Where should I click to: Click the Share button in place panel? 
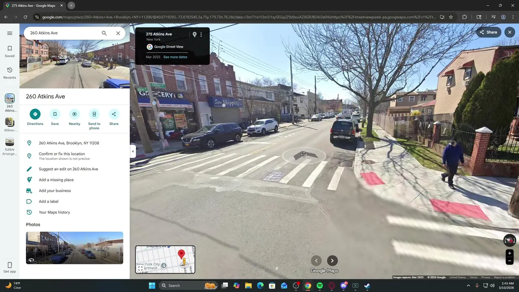(x=114, y=117)
